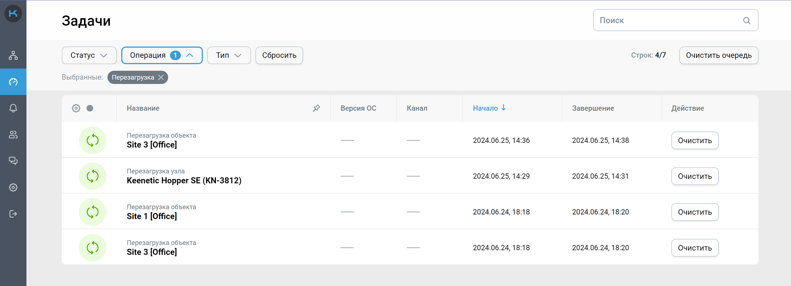Open settings gear in the sidebar

point(13,187)
